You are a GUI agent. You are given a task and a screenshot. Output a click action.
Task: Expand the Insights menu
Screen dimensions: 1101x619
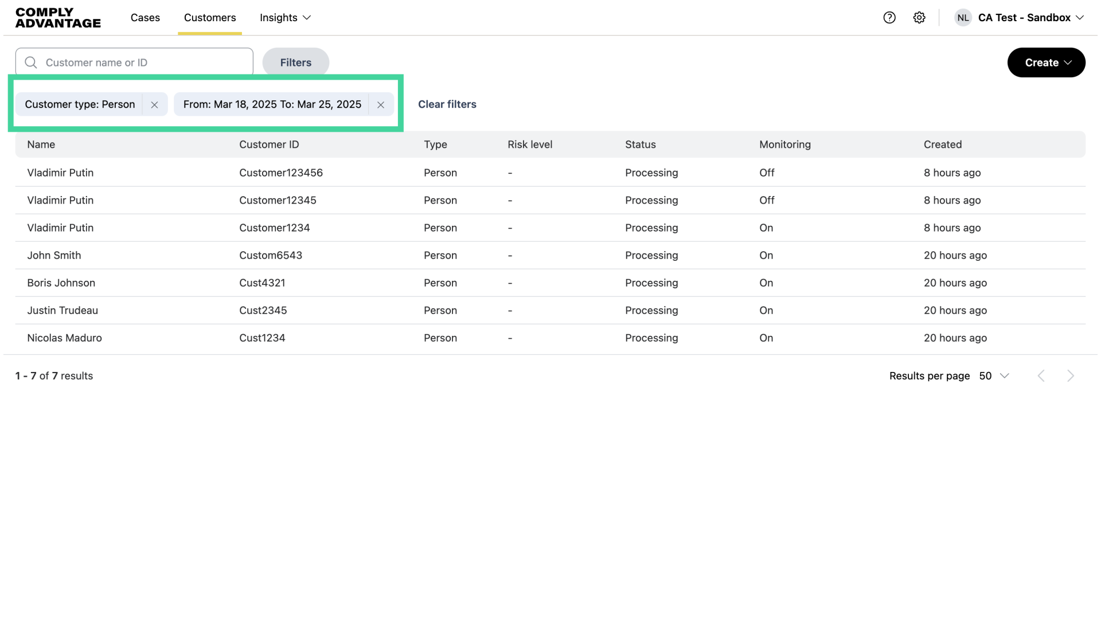[x=285, y=18]
